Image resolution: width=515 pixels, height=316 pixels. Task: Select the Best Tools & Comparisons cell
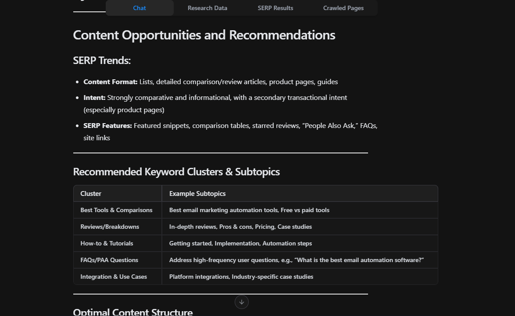pyautogui.click(x=116, y=210)
